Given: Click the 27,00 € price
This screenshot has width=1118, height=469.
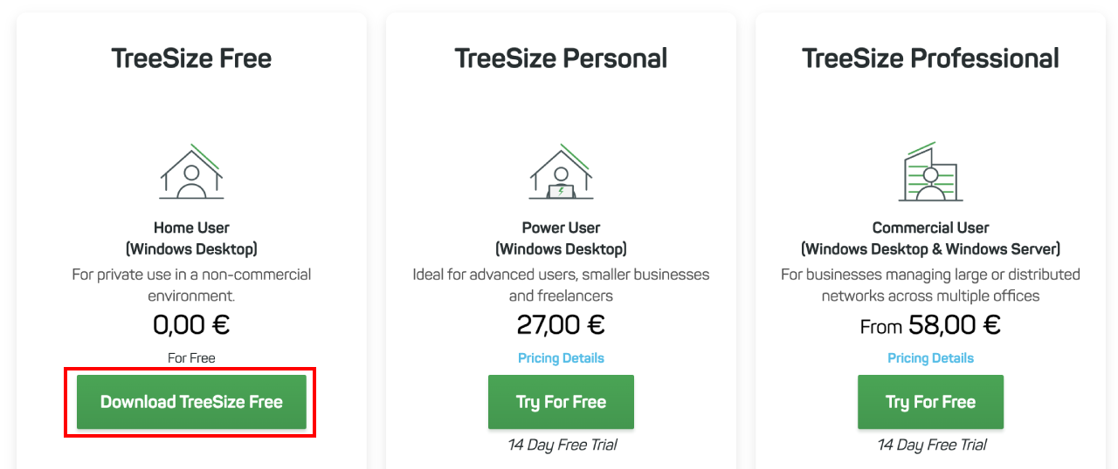Looking at the screenshot, I should [x=561, y=325].
